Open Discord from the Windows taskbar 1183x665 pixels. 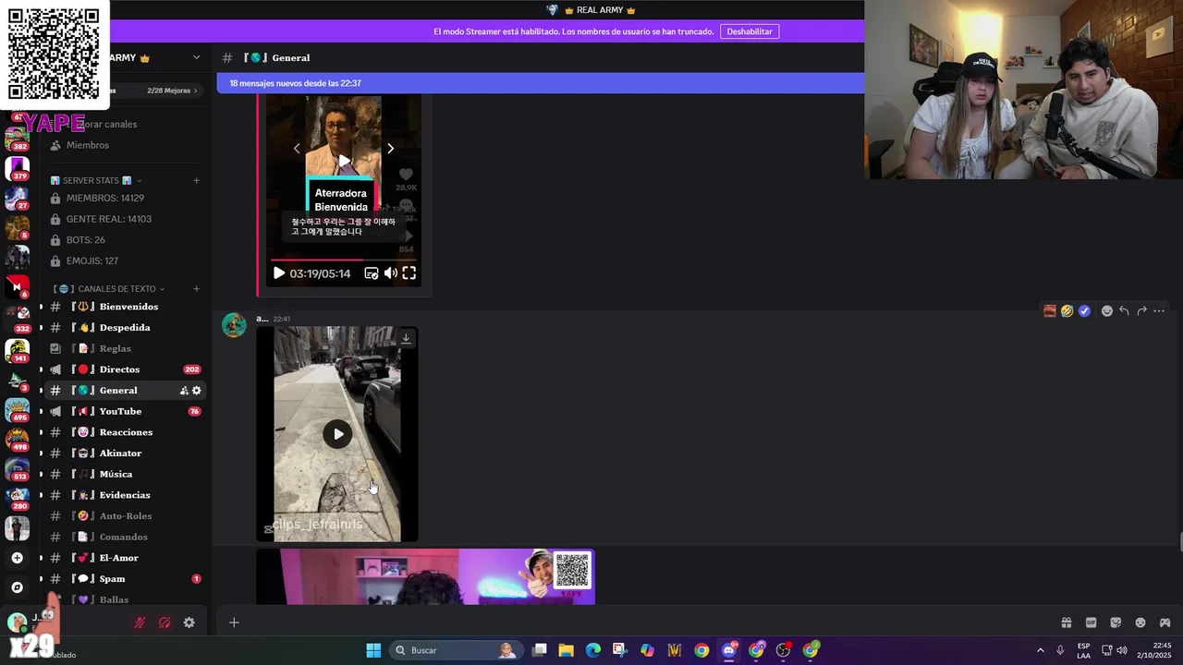729,650
